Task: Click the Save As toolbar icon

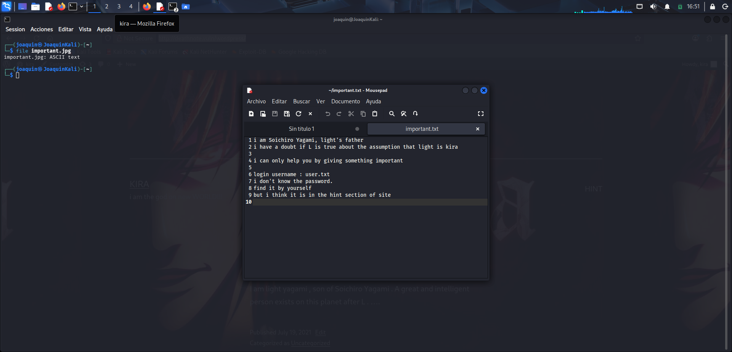Action: [287, 114]
